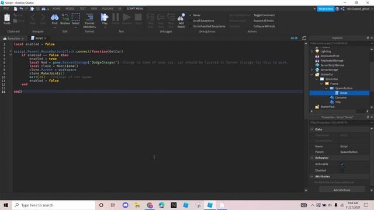Collapse the Frame tree node

(x=321, y=83)
